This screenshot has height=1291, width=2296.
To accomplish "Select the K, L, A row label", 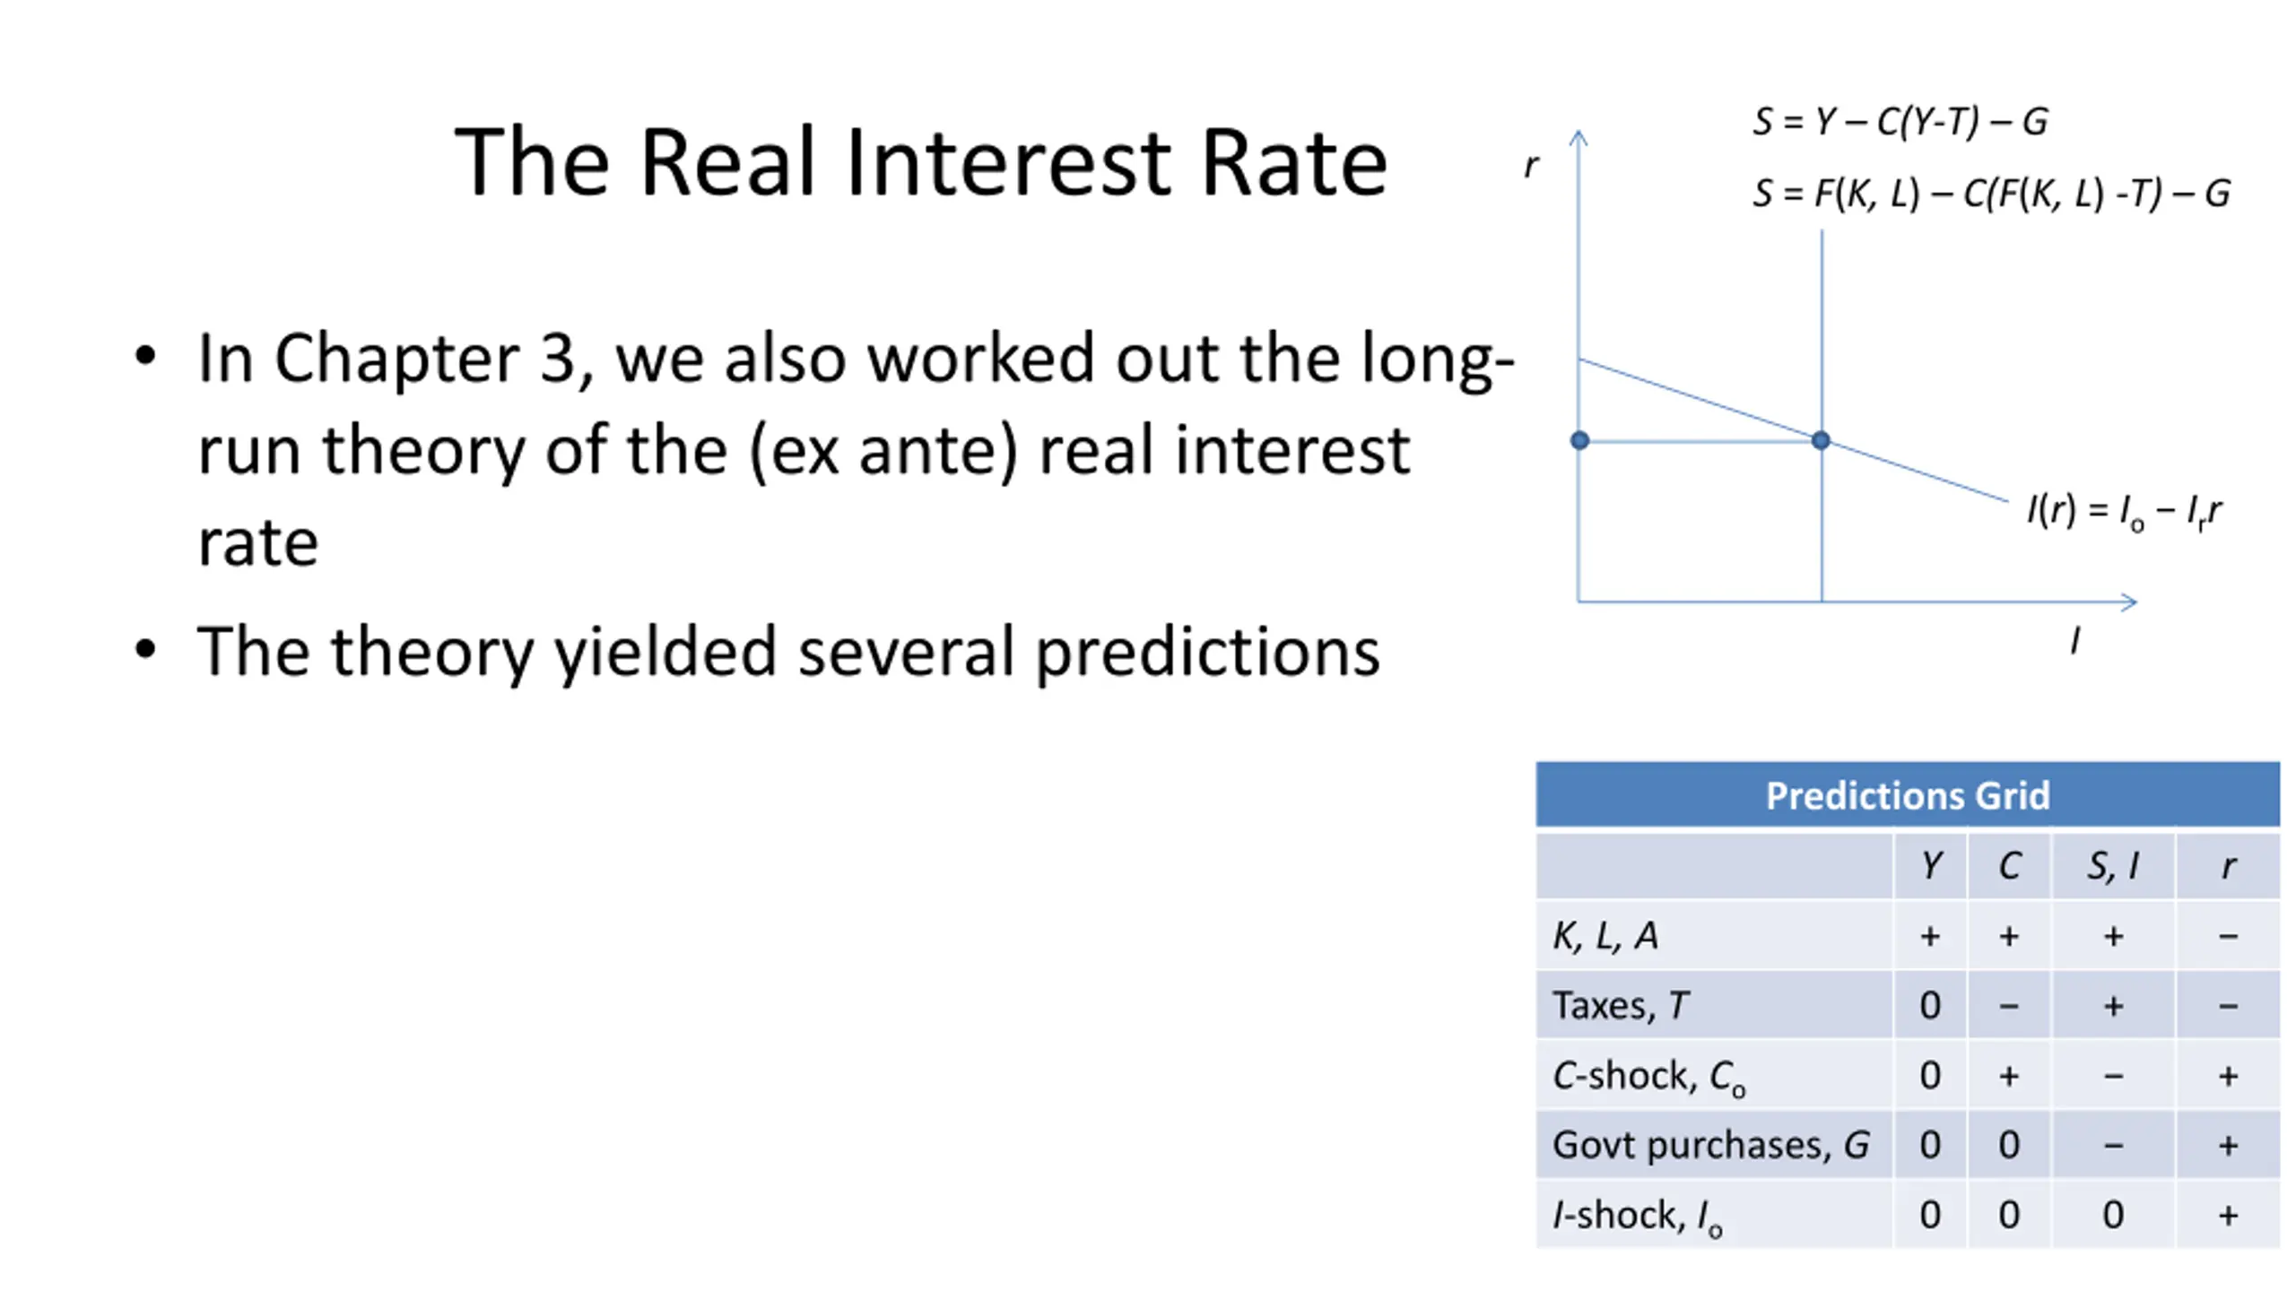I will 1605,936.
